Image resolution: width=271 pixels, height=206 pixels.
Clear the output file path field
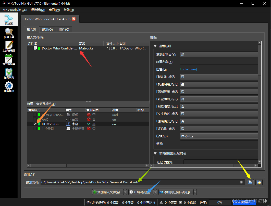pyautogui.click(x=241, y=182)
